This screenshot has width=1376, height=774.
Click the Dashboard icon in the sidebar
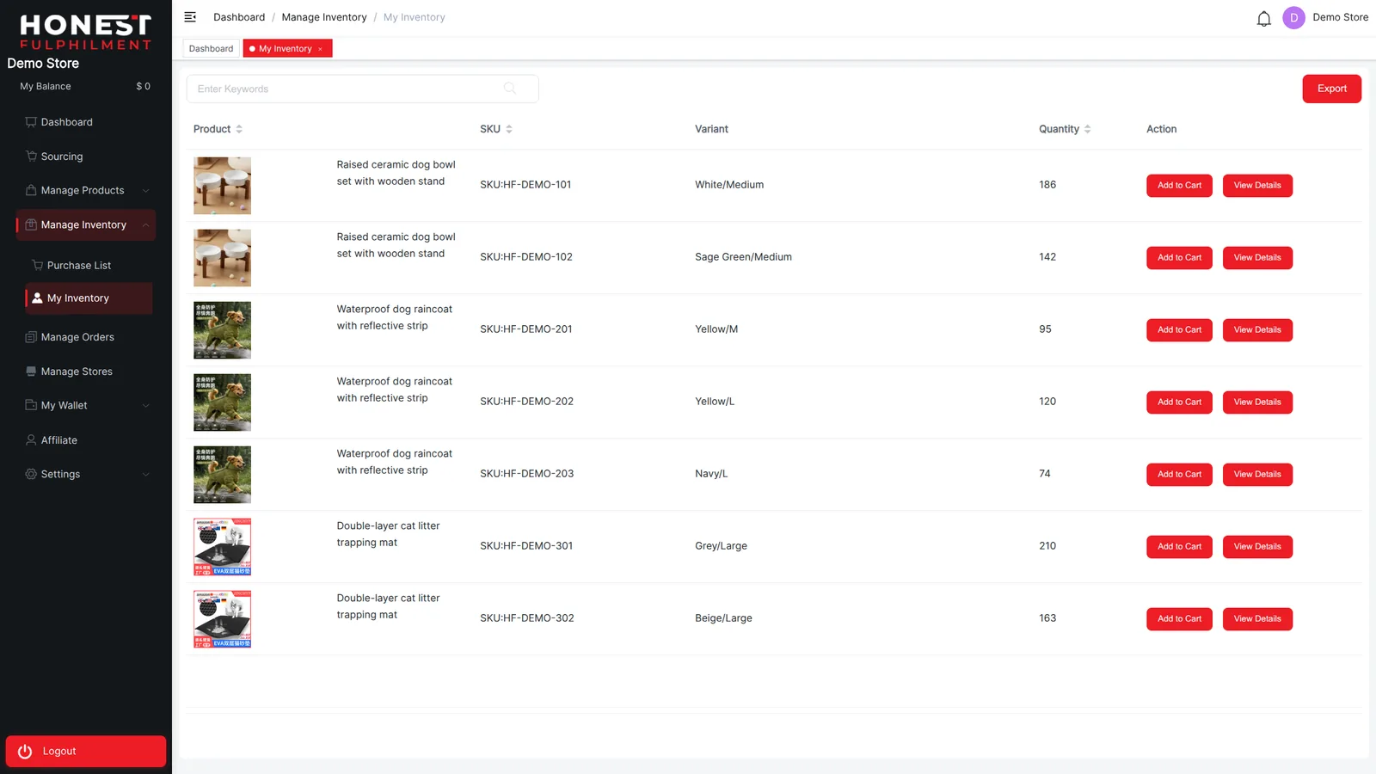click(31, 122)
